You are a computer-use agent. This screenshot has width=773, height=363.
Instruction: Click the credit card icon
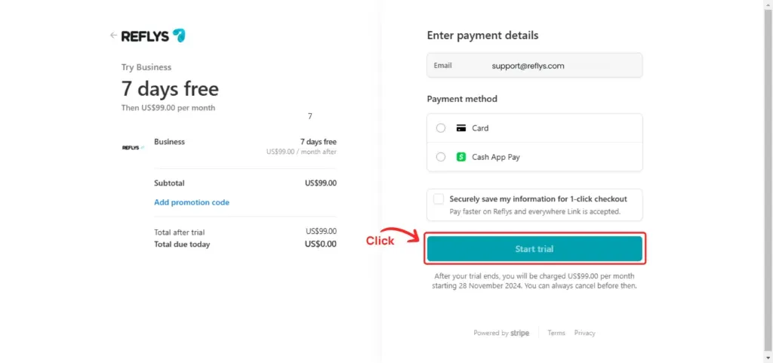(461, 128)
